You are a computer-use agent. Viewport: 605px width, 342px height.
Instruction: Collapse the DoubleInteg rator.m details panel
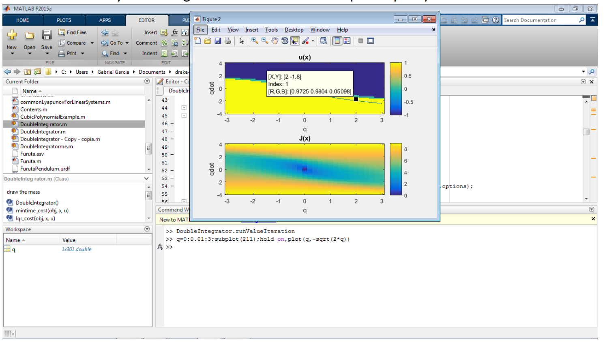(x=146, y=179)
